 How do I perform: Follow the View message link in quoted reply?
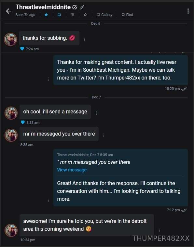(x=72, y=170)
